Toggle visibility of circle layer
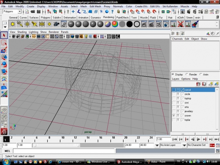The width and height of the screenshot is (220, 165). coord(174,94)
